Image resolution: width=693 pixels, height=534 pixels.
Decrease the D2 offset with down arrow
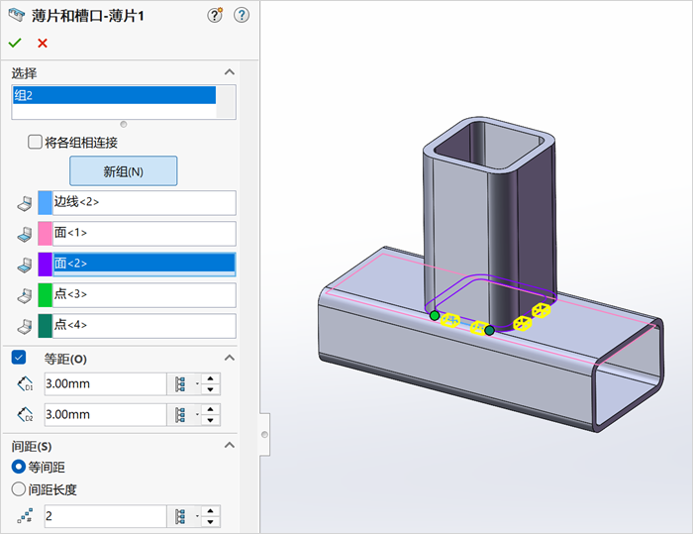point(210,420)
